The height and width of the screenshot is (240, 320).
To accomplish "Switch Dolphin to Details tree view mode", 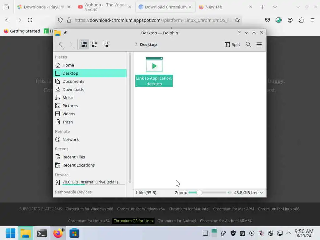I will click(105, 44).
